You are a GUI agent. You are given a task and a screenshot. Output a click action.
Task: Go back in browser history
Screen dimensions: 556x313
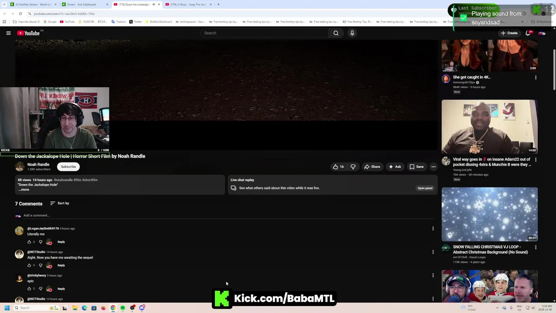(x=5, y=13)
